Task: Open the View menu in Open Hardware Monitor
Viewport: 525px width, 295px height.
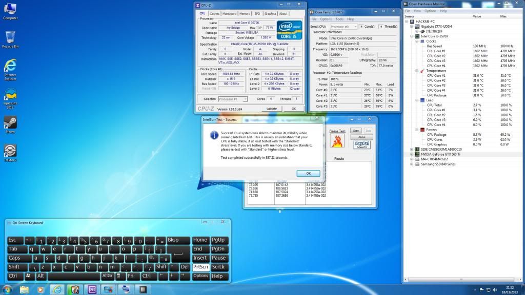Action: (x=417, y=11)
